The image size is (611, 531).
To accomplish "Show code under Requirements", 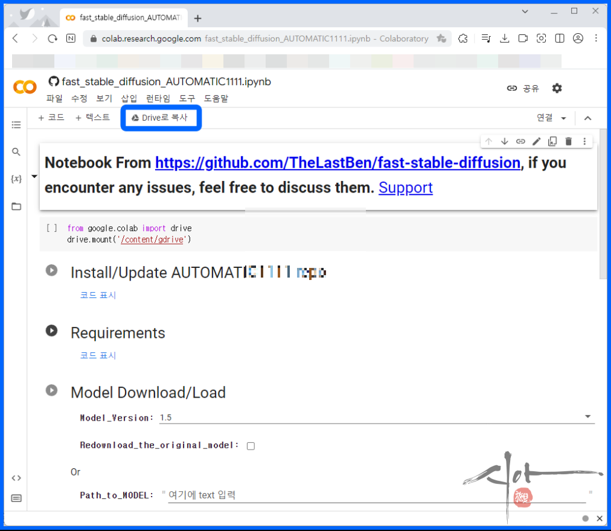I will pyautogui.click(x=98, y=355).
